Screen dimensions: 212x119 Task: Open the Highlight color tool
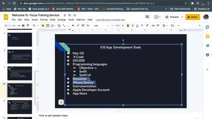(147, 25)
